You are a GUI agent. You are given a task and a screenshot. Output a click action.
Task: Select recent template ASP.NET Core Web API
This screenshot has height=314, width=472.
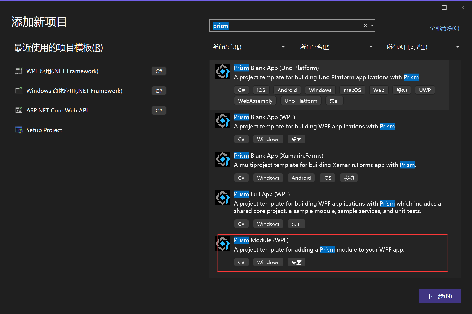tap(90, 110)
